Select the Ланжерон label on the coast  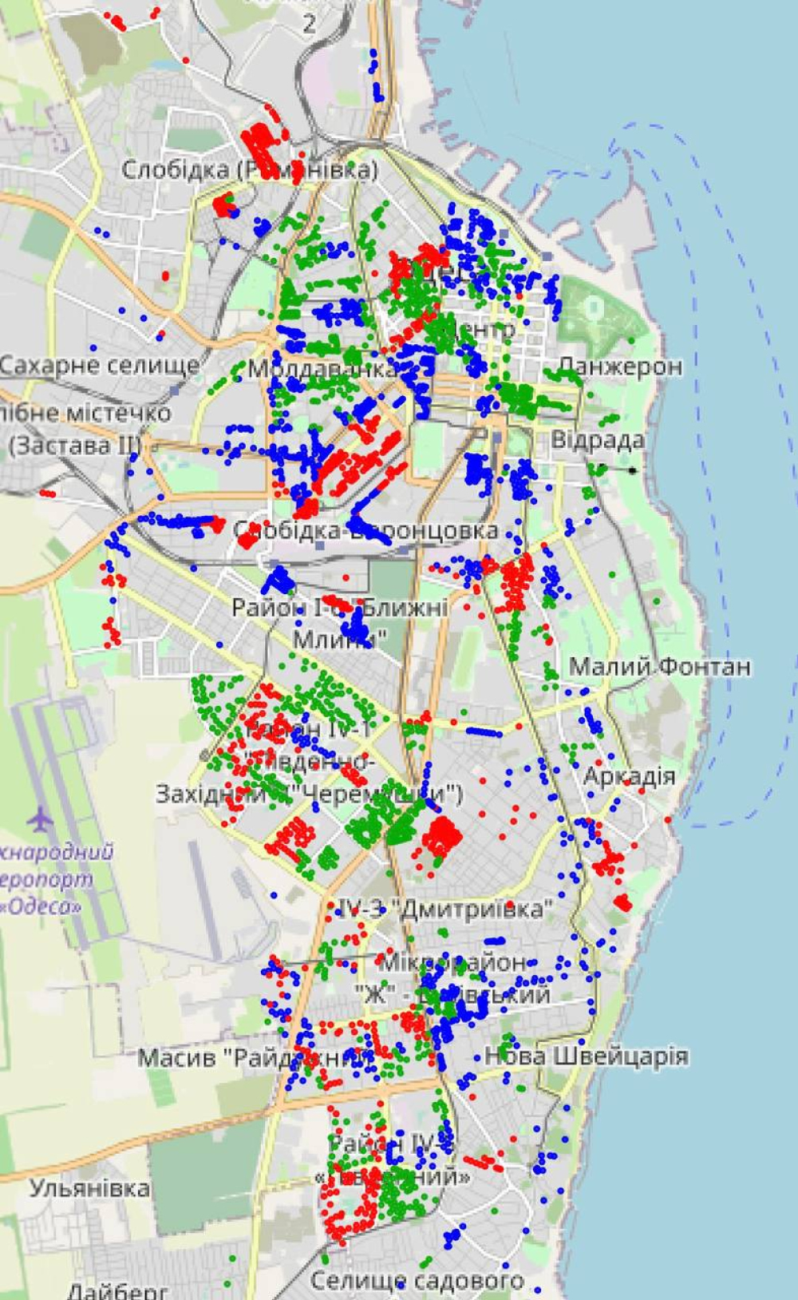coord(619,367)
